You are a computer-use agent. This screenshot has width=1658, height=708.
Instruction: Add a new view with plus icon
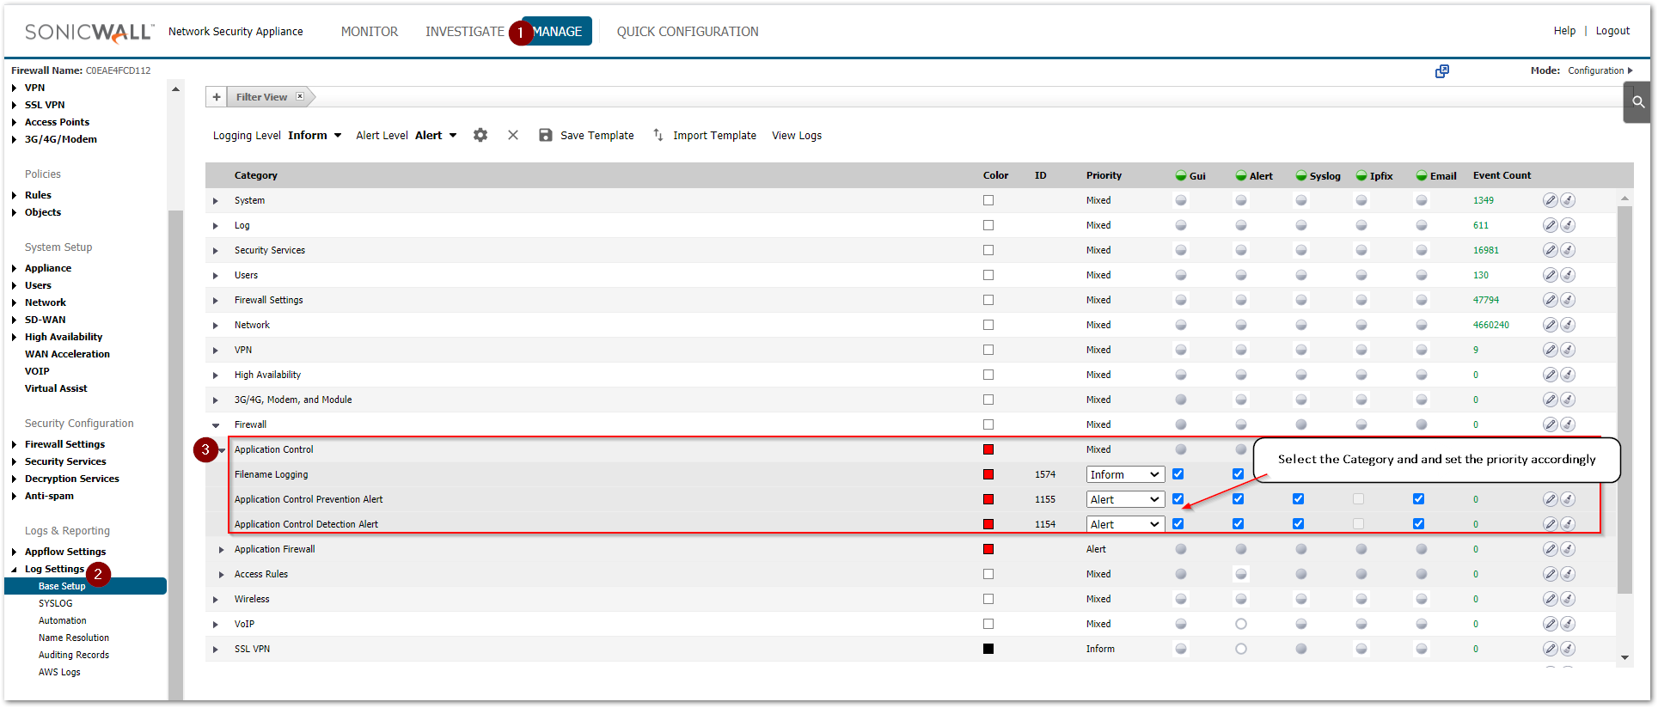[217, 97]
